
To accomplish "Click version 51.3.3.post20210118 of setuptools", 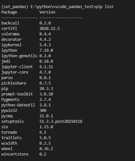I will (61, 121).
